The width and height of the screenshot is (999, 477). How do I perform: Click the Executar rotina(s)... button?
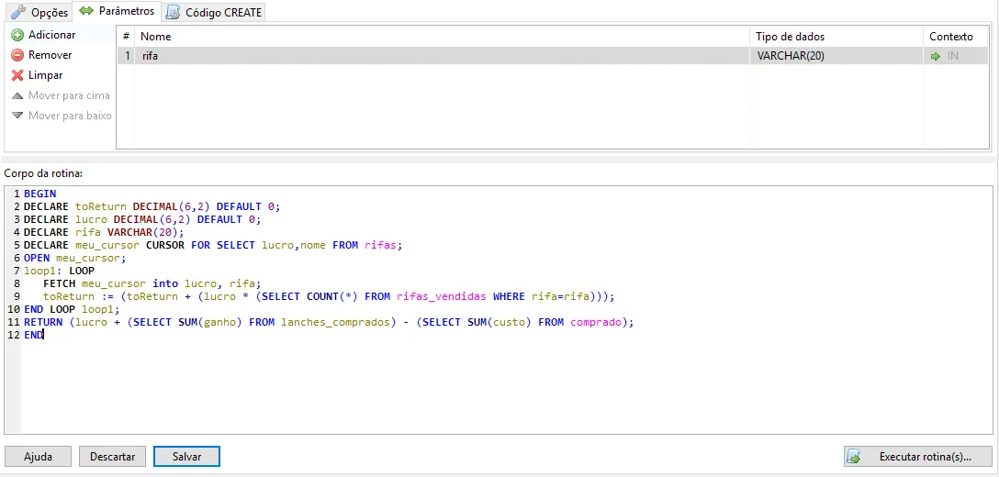[x=918, y=457]
